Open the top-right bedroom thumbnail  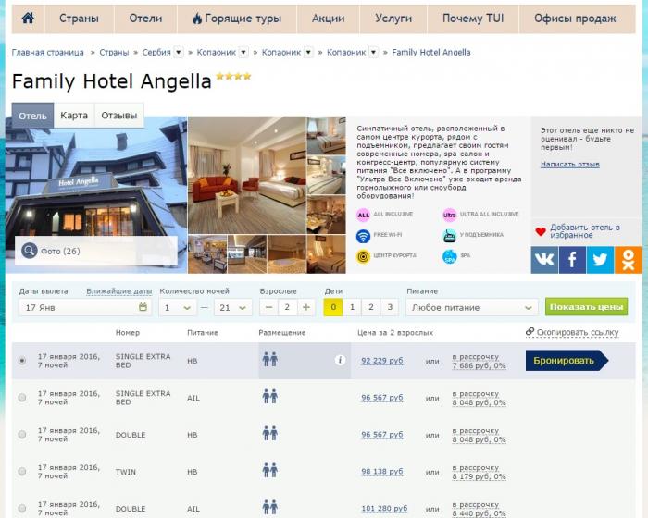point(327,135)
